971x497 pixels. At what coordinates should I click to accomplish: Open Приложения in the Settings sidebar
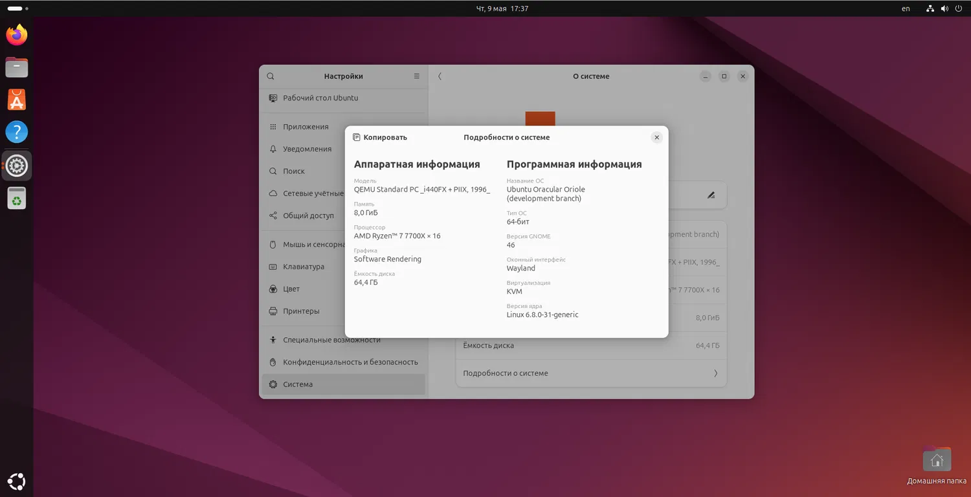pyautogui.click(x=344, y=127)
